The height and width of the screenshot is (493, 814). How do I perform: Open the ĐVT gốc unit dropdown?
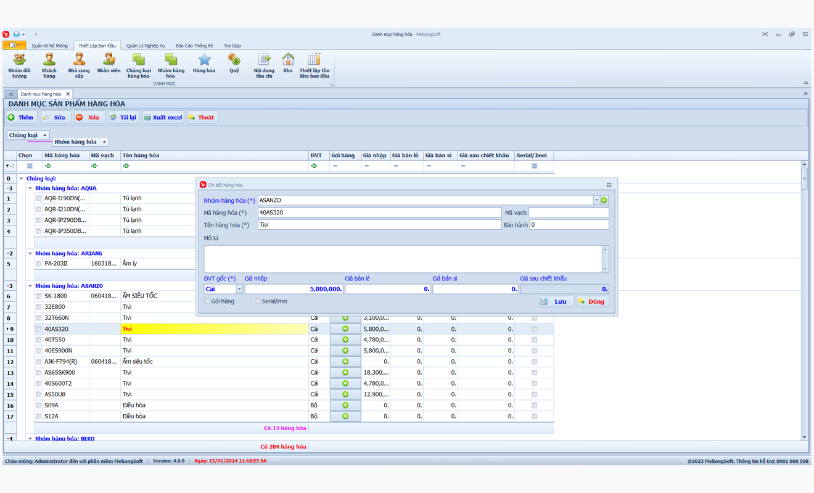click(239, 289)
